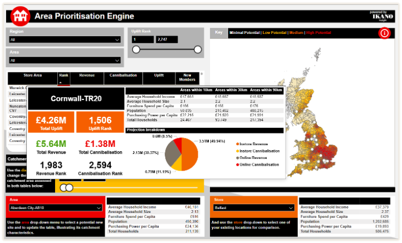Click the Warwick row in store table
Viewport: 402px width, 243px height.
point(17,88)
